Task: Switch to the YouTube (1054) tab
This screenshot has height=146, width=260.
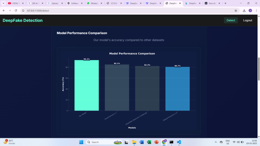Action: 16,3
